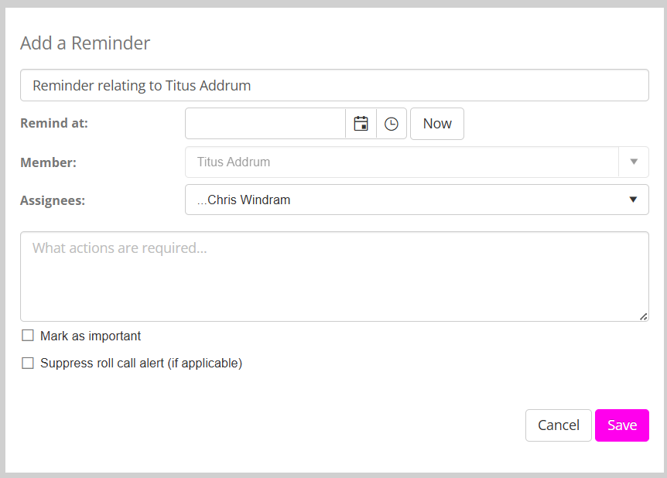Screen dimensions: 667x478
Task: Click the 'What actions are required' text area
Action: (334, 276)
